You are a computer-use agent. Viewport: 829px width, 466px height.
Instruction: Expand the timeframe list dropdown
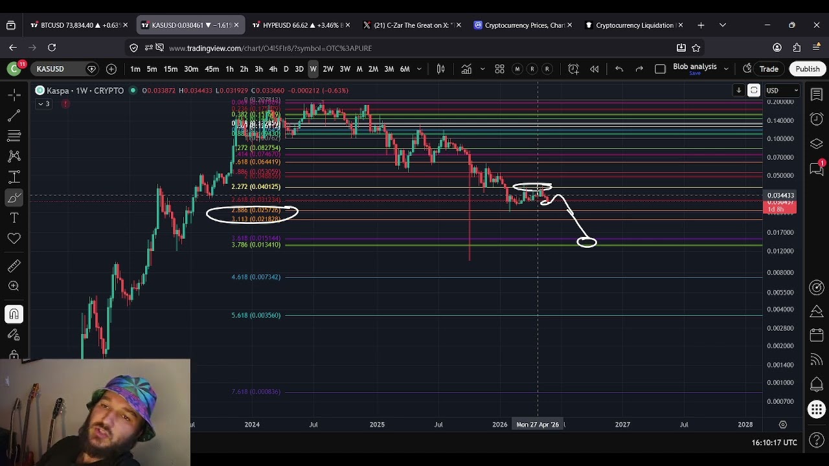click(x=419, y=69)
